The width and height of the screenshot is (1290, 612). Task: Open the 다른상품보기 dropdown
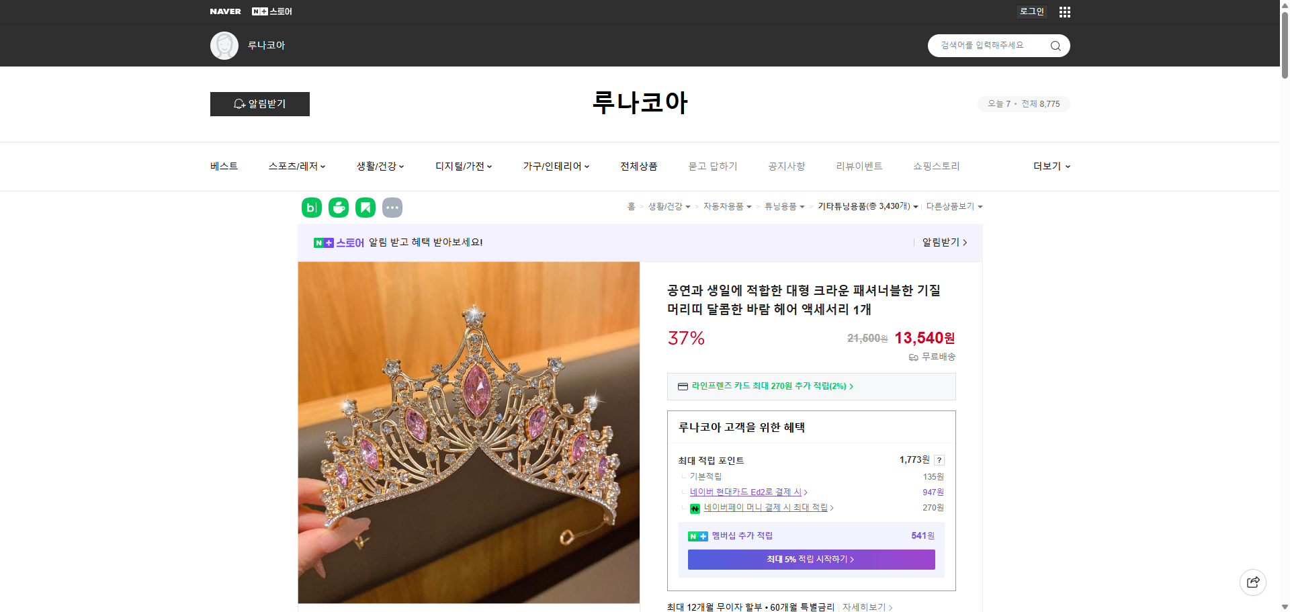tap(954, 206)
